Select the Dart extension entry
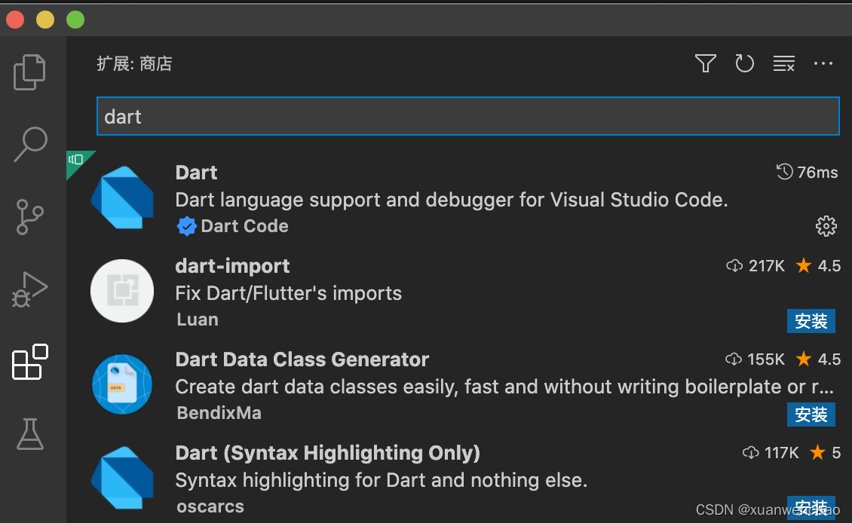This screenshot has width=852, height=523. pos(451,200)
